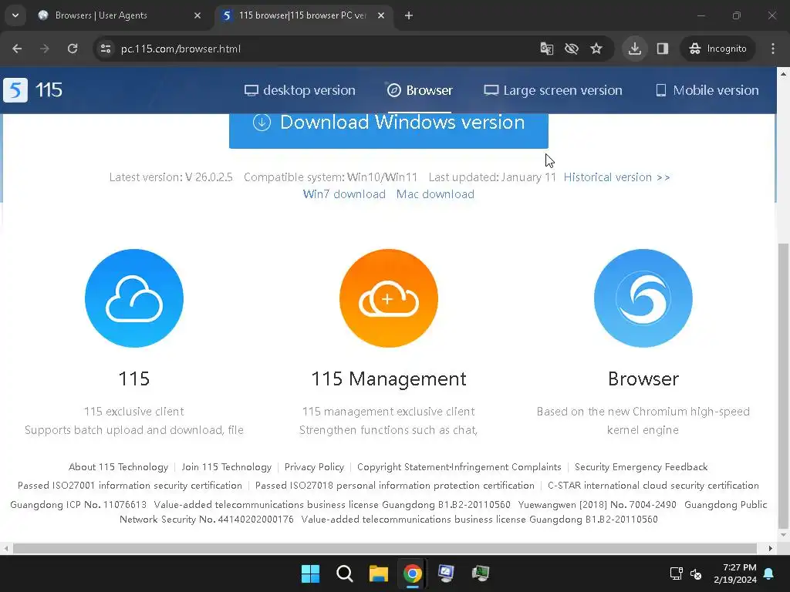Viewport: 790px width, 592px height.
Task: Click the muted volume tray icon
Action: click(696, 573)
